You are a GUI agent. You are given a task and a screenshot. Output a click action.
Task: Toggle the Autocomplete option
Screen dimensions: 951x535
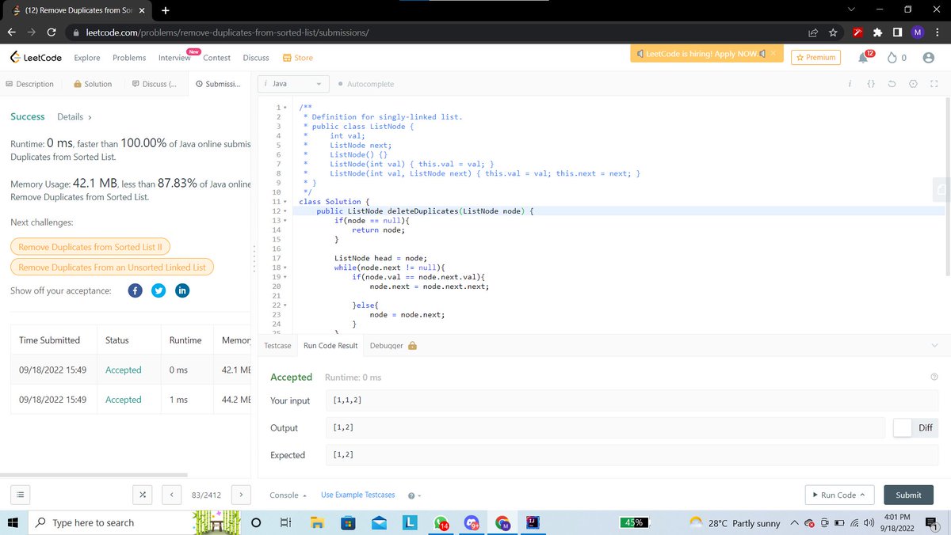pyautogui.click(x=365, y=84)
